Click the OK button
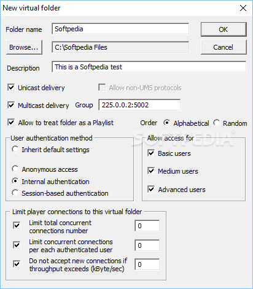This screenshot has height=289, width=253. point(224,29)
